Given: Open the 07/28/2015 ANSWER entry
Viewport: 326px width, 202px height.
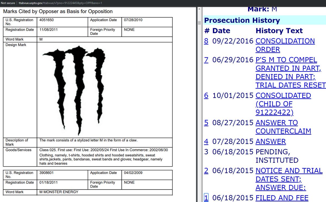Looking at the screenshot, I should [271, 141].
